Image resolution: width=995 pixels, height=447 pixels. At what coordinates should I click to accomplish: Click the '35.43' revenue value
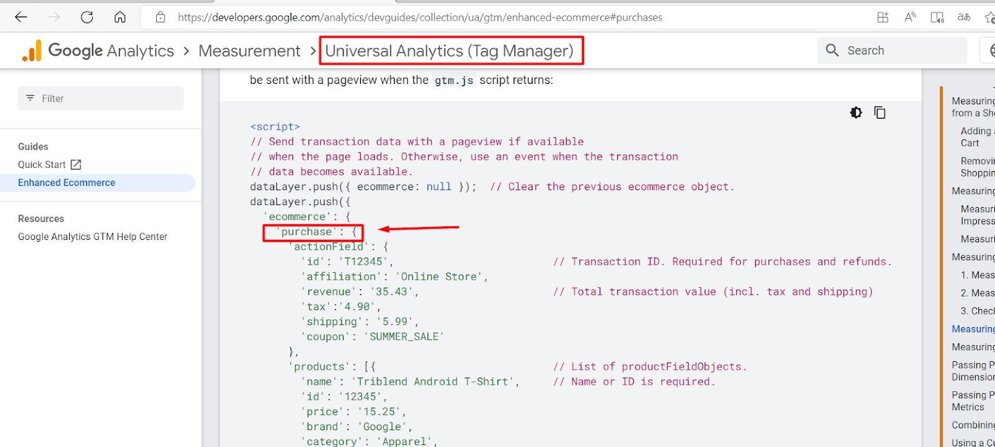click(x=392, y=292)
